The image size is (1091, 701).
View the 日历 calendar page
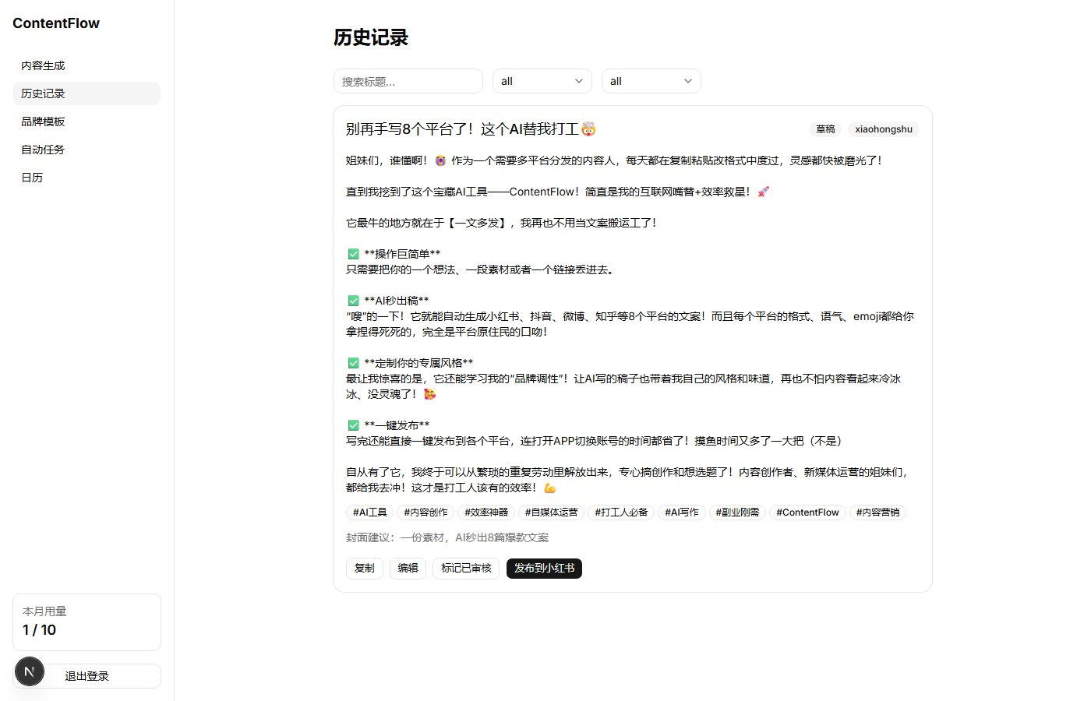32,177
